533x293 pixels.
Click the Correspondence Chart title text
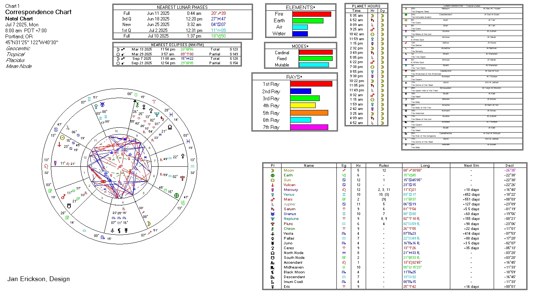click(x=39, y=12)
